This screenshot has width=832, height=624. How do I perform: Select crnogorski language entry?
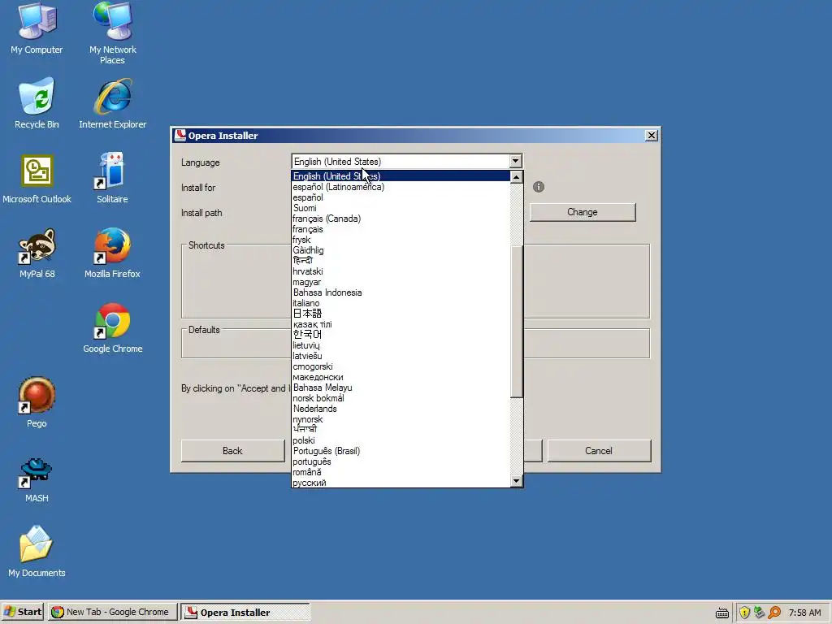point(401,366)
